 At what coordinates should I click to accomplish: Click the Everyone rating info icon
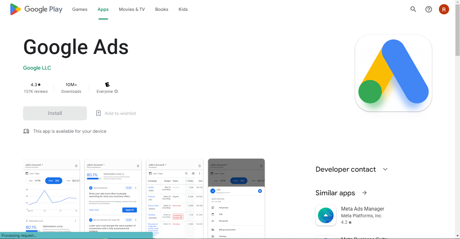pos(116,91)
